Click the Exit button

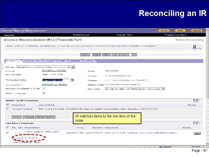(x=134, y=55)
